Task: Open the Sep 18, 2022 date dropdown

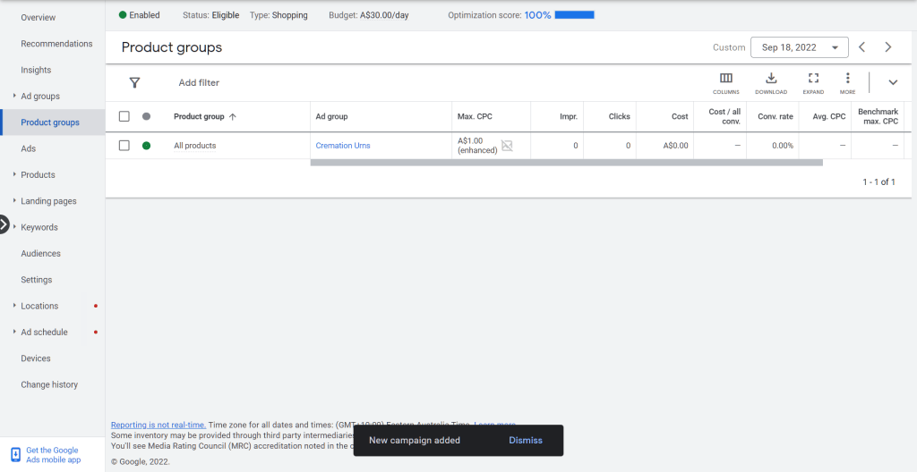Action: coord(800,47)
